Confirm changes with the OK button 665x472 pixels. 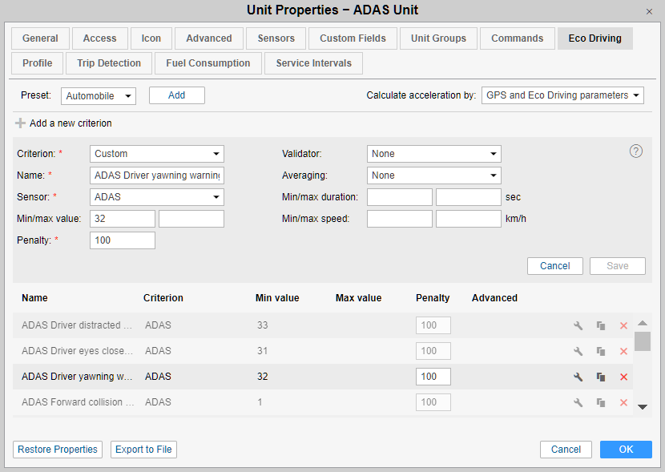pyautogui.click(x=626, y=450)
